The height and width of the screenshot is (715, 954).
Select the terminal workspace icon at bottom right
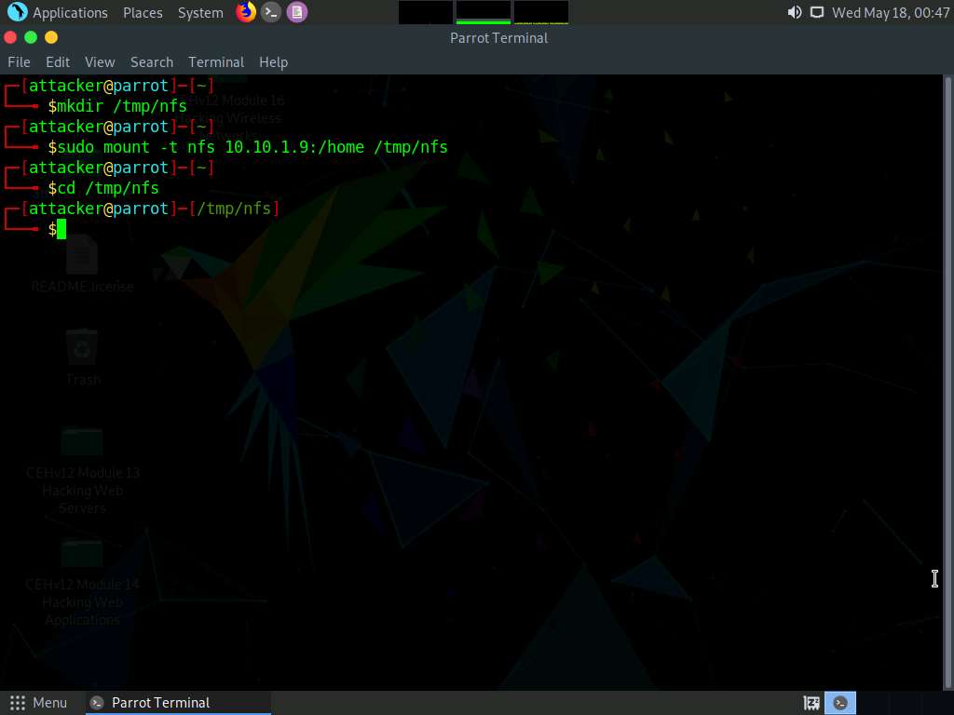tap(840, 703)
